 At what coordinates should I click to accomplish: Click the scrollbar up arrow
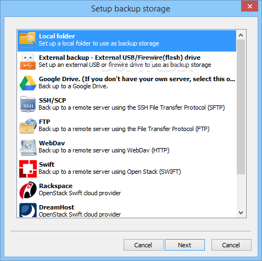click(241, 35)
